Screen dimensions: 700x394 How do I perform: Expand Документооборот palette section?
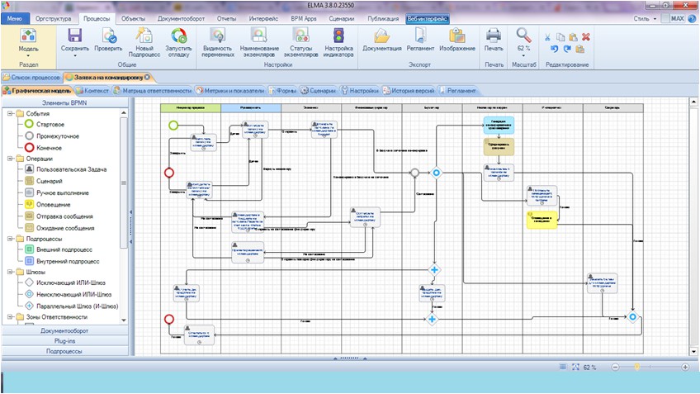click(x=64, y=330)
